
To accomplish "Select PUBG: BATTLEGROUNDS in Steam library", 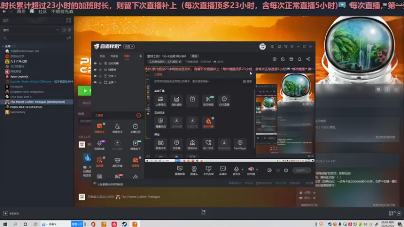I will tap(26, 107).
